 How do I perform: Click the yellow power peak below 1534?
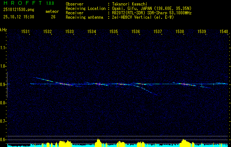click(x=98, y=143)
